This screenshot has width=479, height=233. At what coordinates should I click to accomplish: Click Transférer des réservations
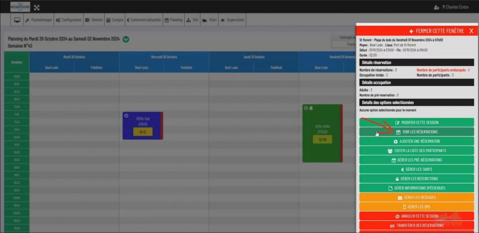[417, 225]
